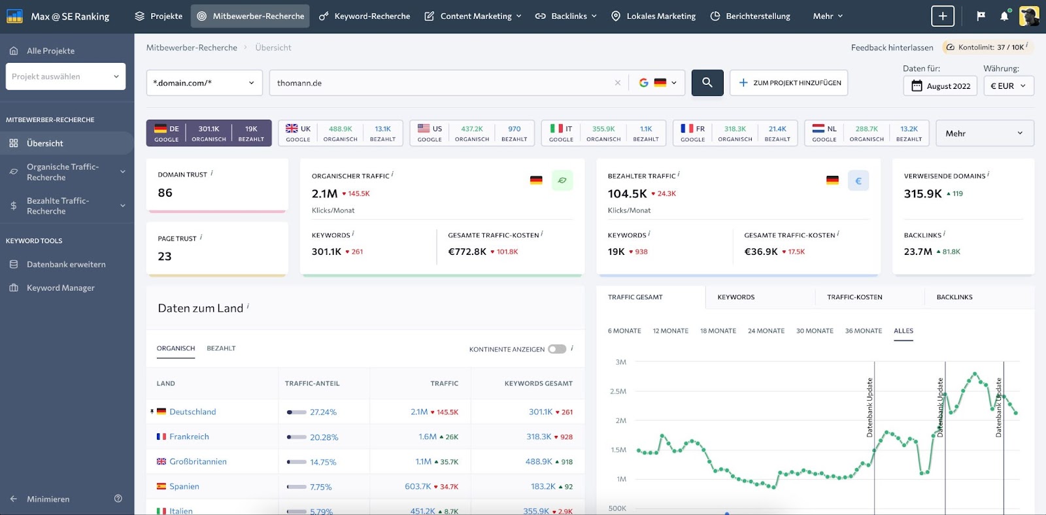1046x515 pixels.
Task: Open the Frankreich country link
Action: [189, 437]
